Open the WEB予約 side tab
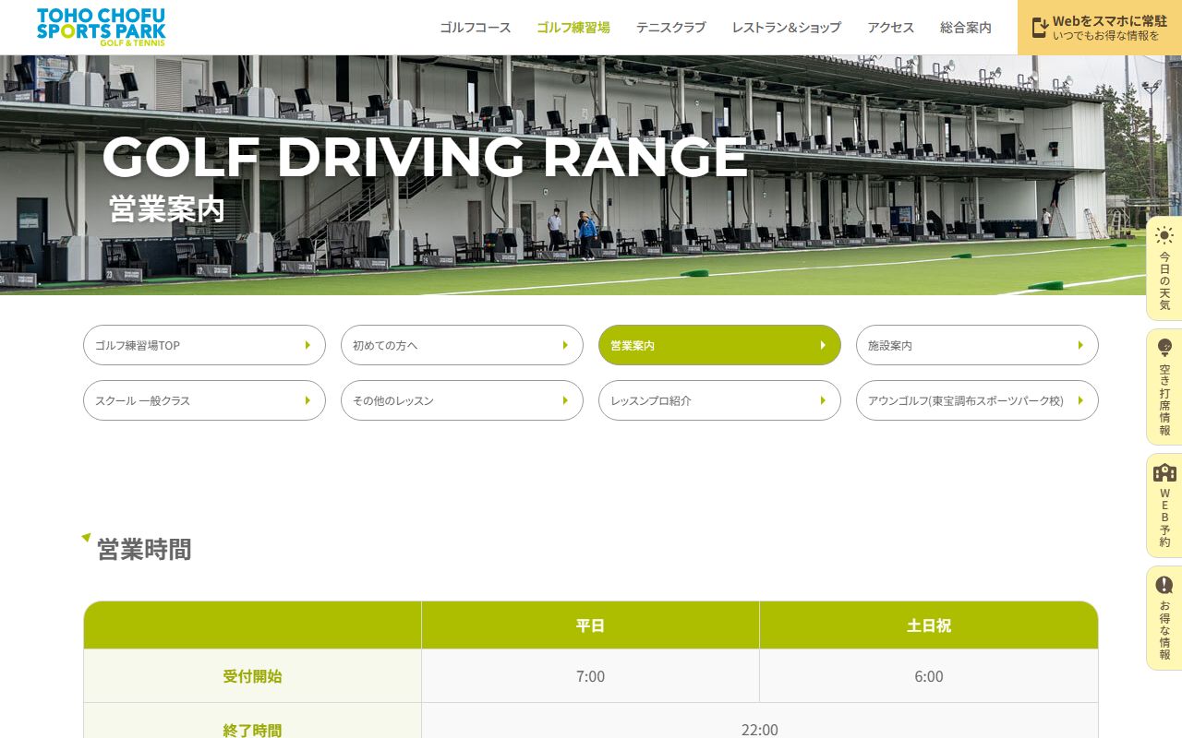 point(1164,506)
